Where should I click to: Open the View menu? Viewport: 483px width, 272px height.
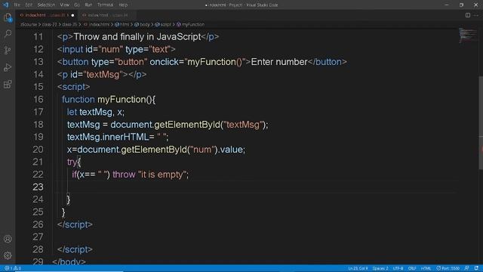(x=64, y=5)
